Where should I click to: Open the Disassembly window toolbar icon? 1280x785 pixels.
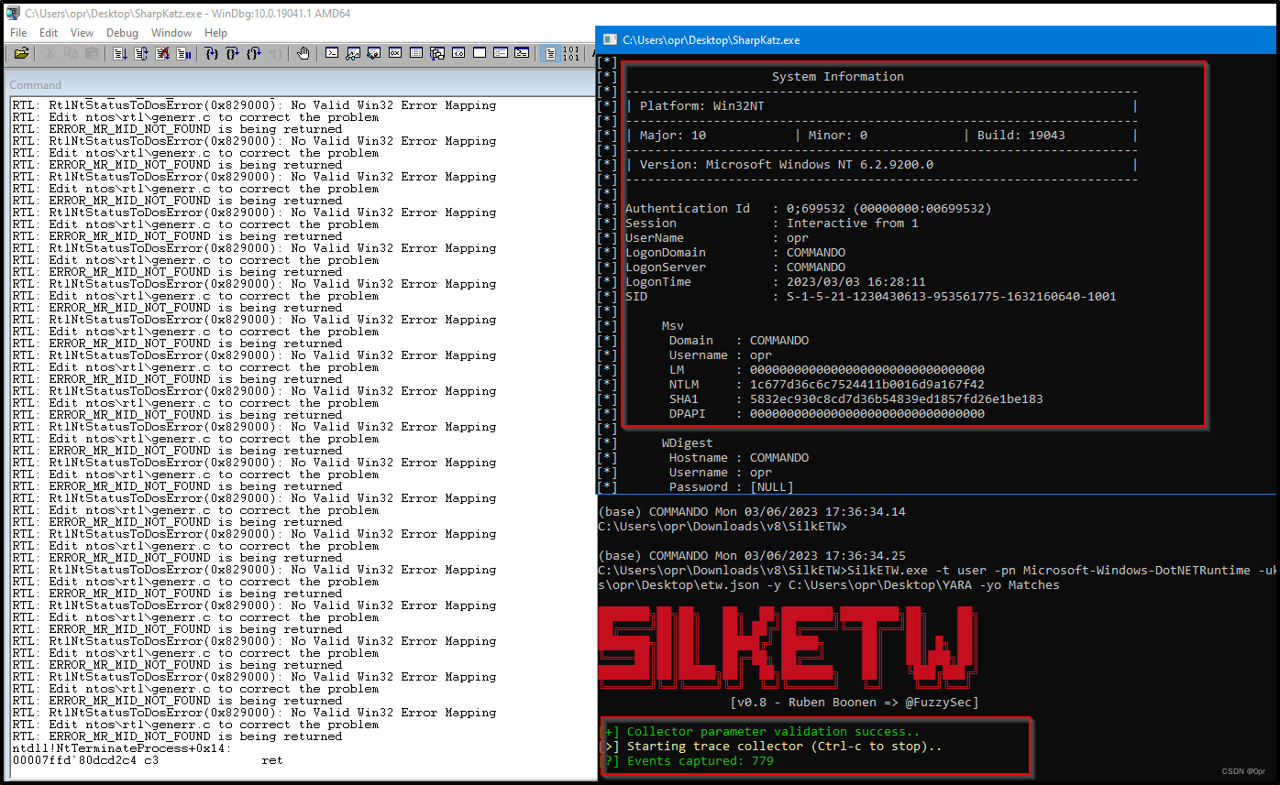pyautogui.click(x=458, y=53)
